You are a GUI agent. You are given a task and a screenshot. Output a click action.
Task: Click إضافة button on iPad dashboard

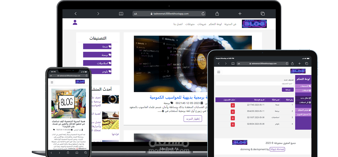tap(288, 90)
